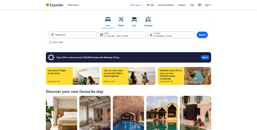Click the blue Search button

(x=202, y=35)
